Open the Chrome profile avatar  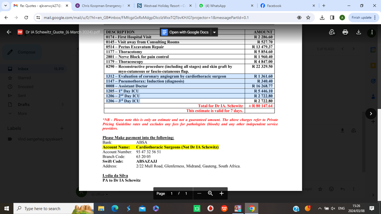tap(342, 18)
